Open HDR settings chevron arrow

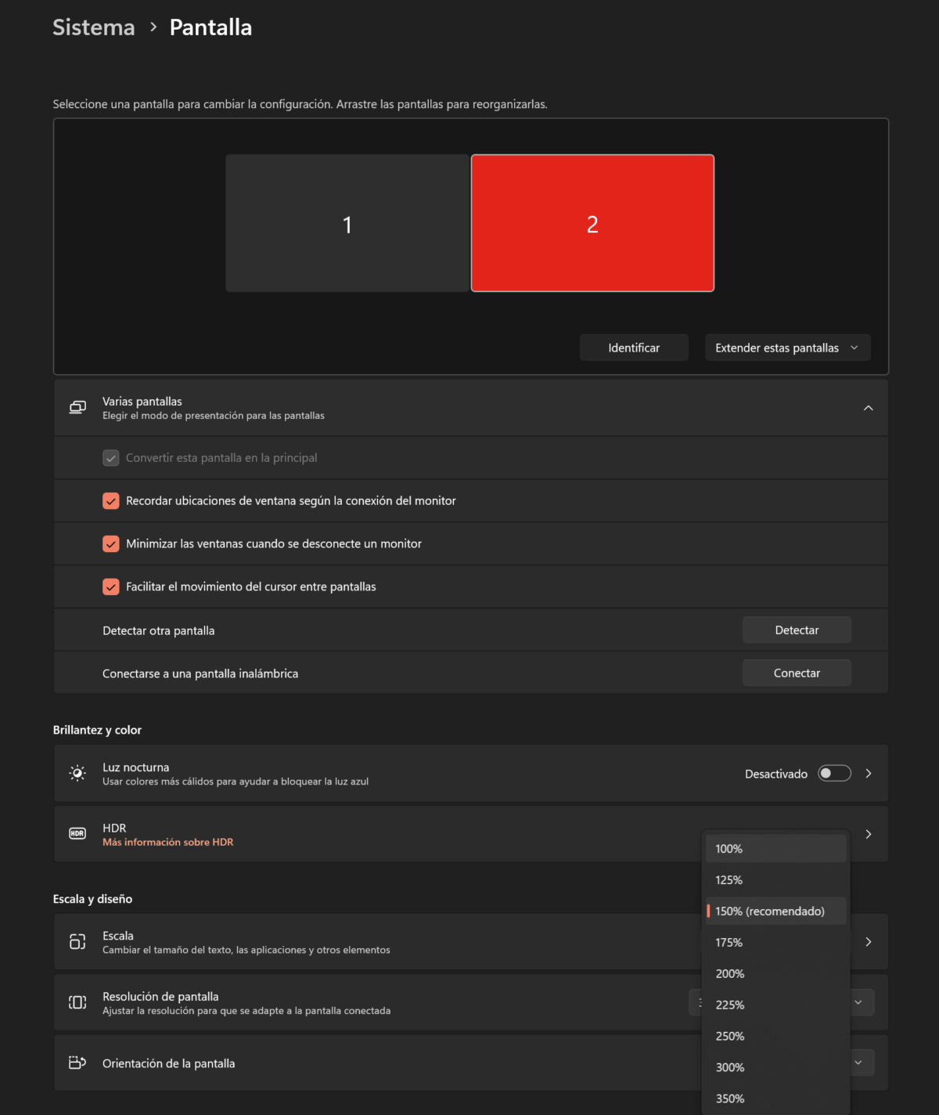coord(868,834)
